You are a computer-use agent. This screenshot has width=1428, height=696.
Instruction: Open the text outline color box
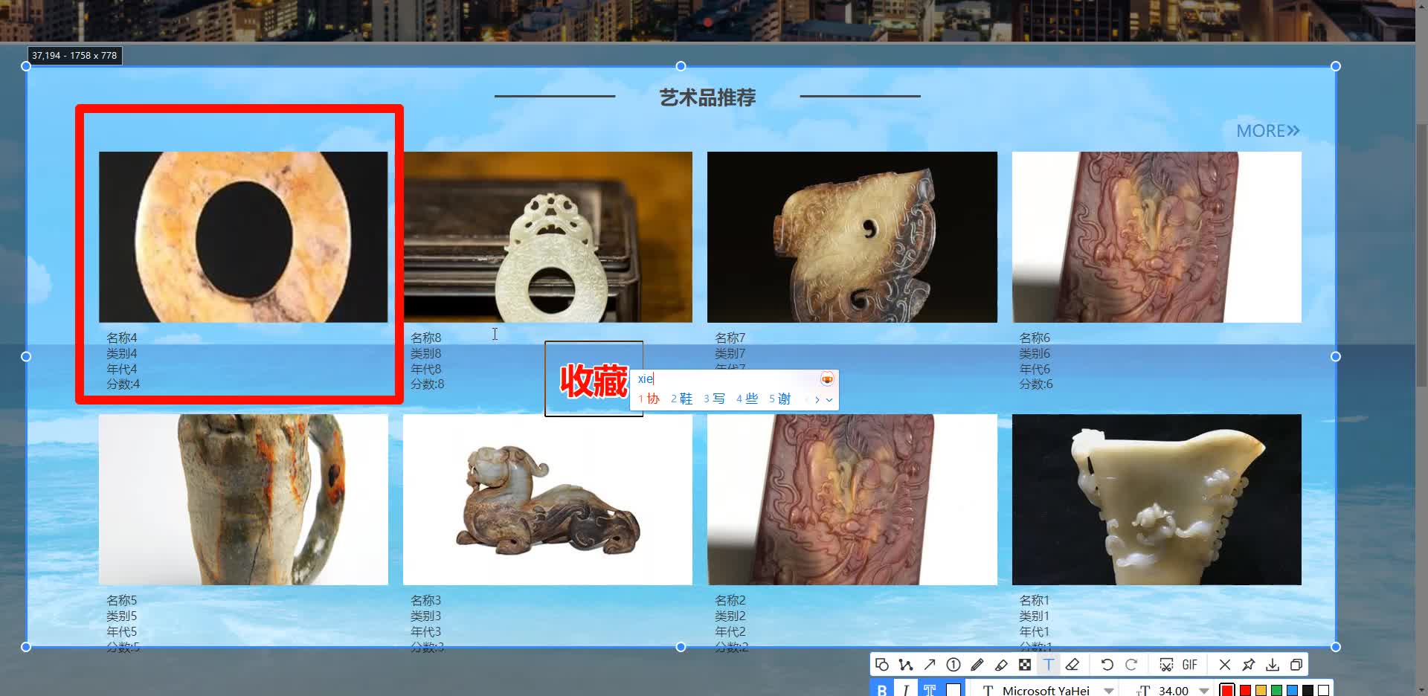pyautogui.click(x=953, y=689)
